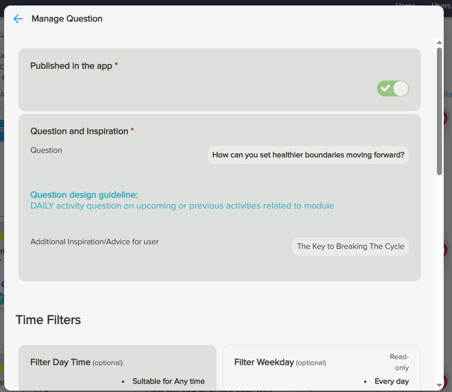Open the Question design guideline link
452x392 pixels.
tap(84, 195)
